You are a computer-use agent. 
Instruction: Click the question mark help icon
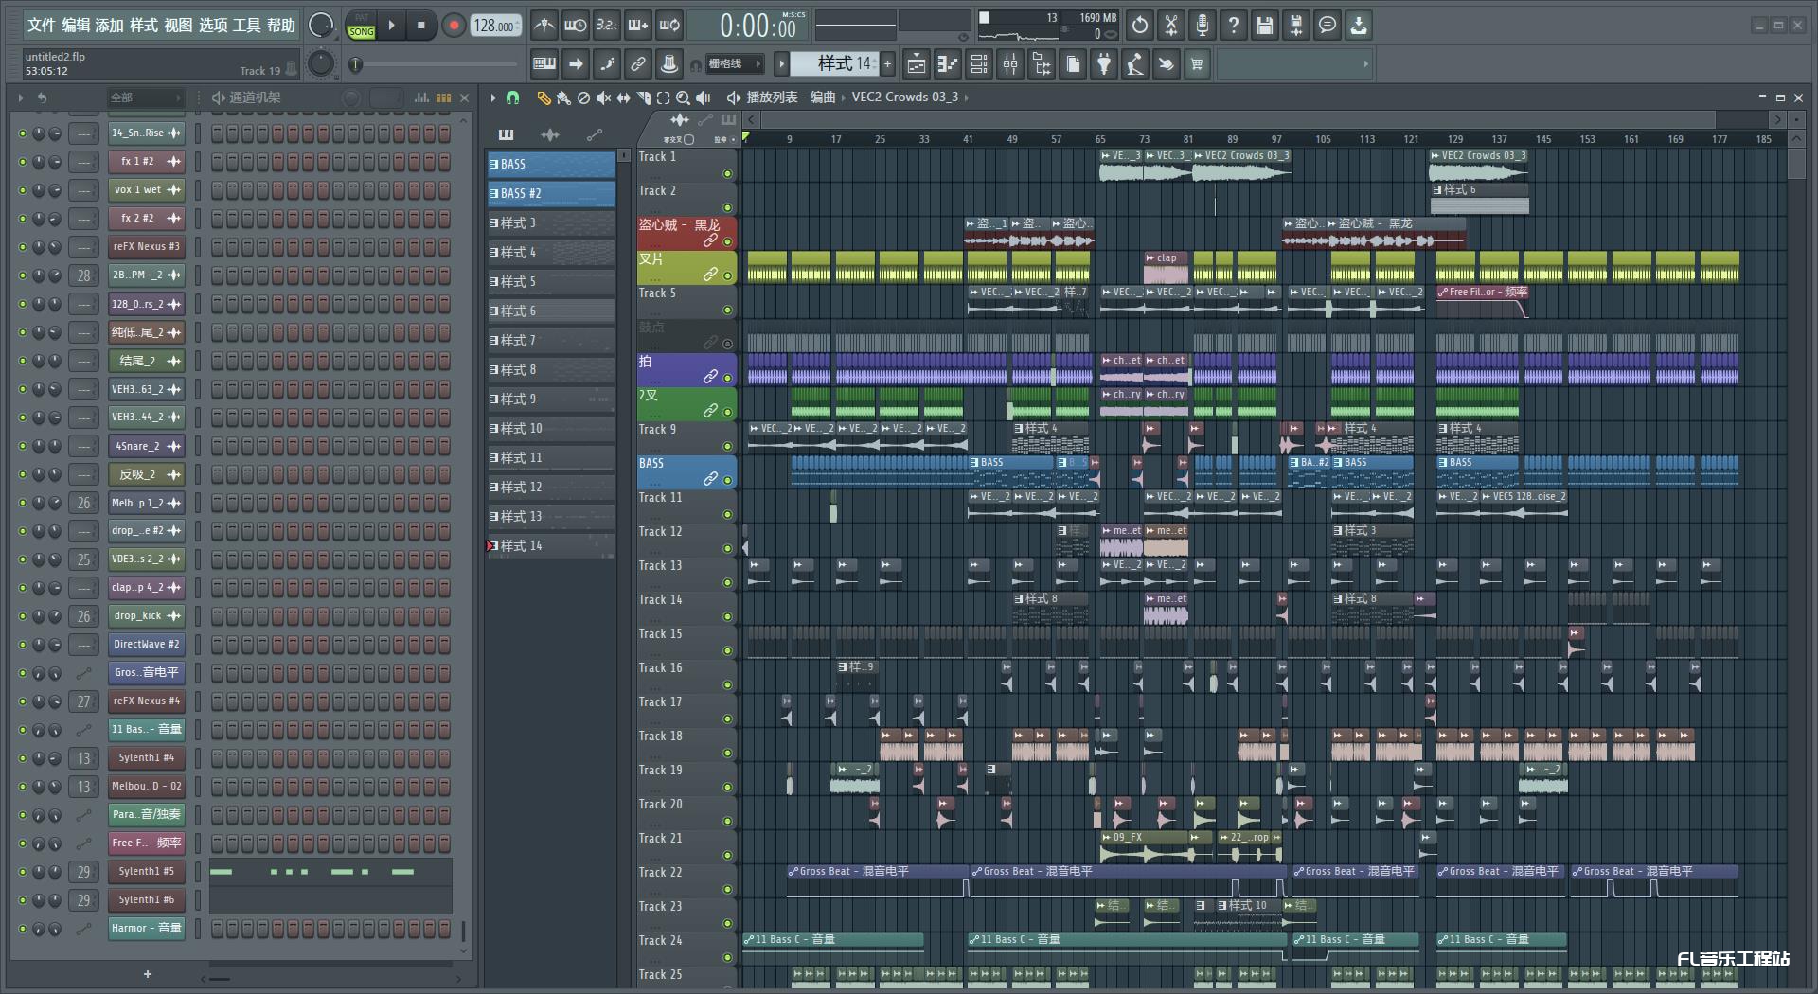pyautogui.click(x=1234, y=26)
